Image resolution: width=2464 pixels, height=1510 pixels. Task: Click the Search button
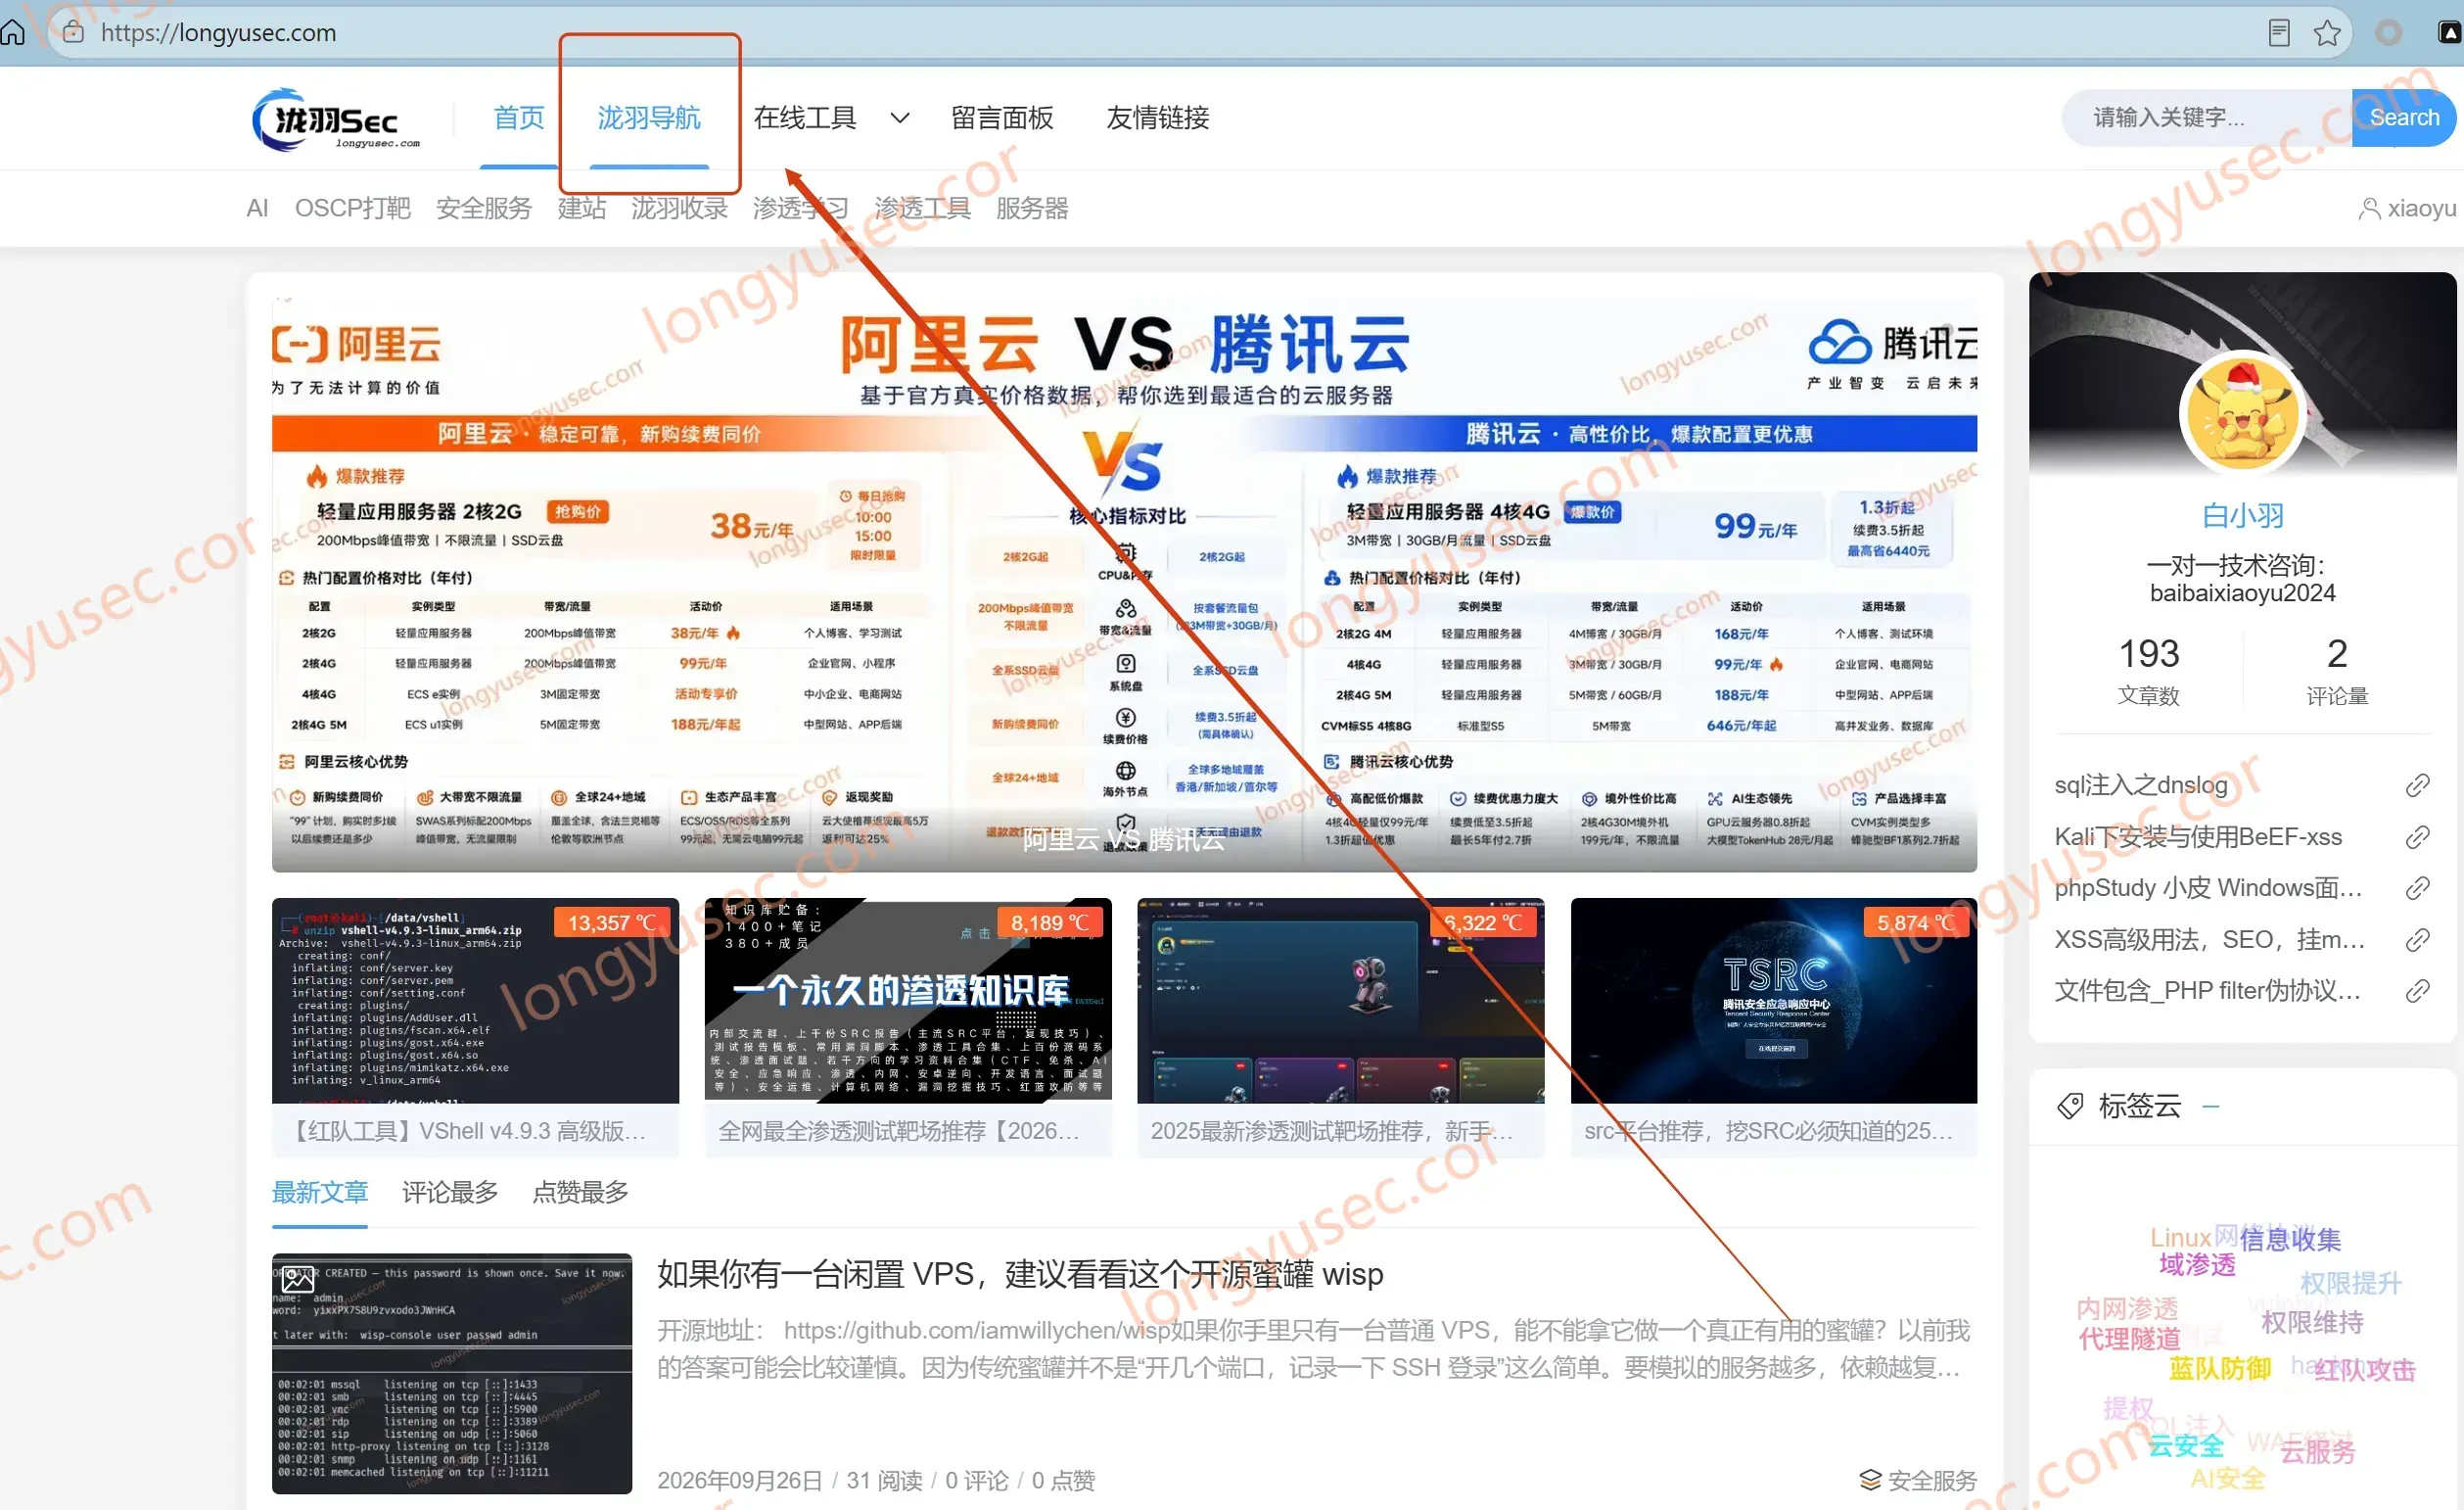click(x=2403, y=117)
